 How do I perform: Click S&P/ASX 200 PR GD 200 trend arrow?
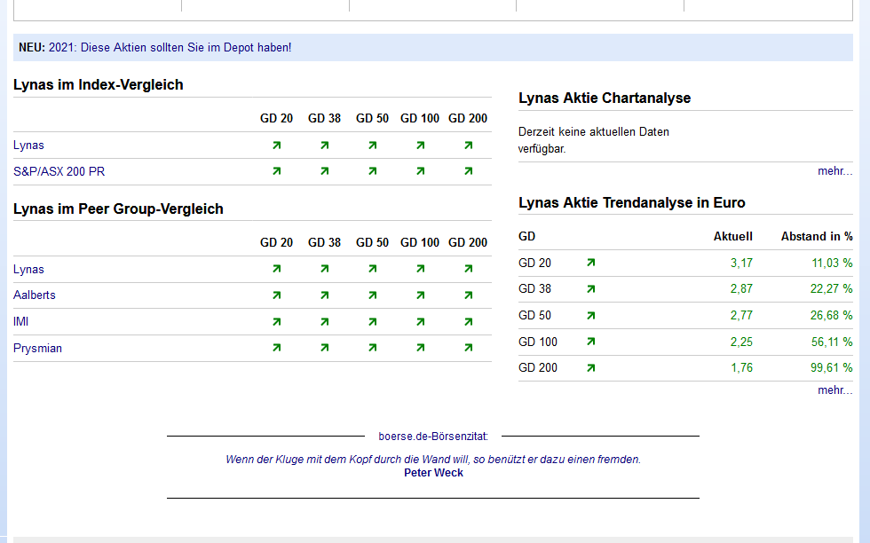click(468, 171)
